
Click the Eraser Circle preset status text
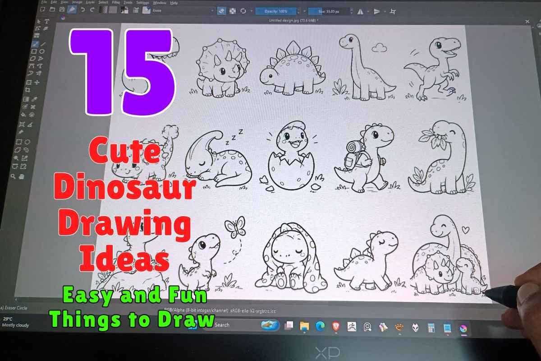pos(14,308)
